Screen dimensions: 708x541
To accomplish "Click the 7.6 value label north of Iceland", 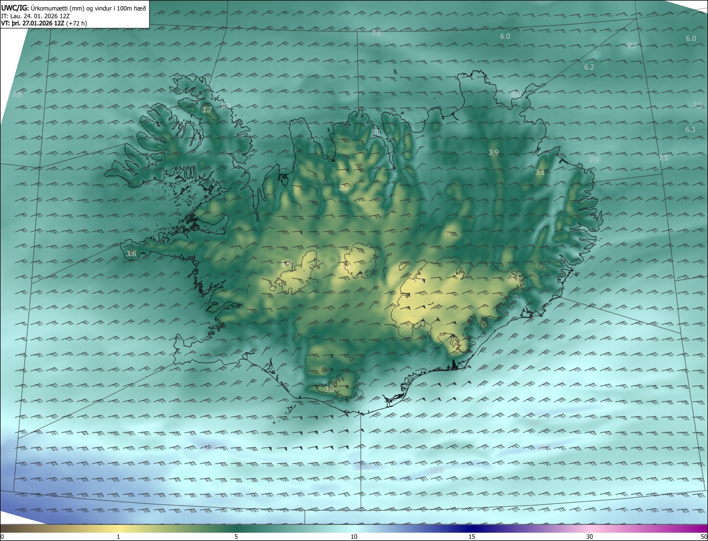I will tap(376, 34).
